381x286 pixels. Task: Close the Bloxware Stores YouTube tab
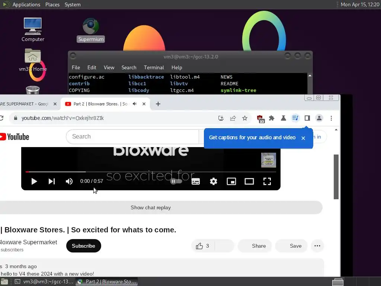click(144, 104)
